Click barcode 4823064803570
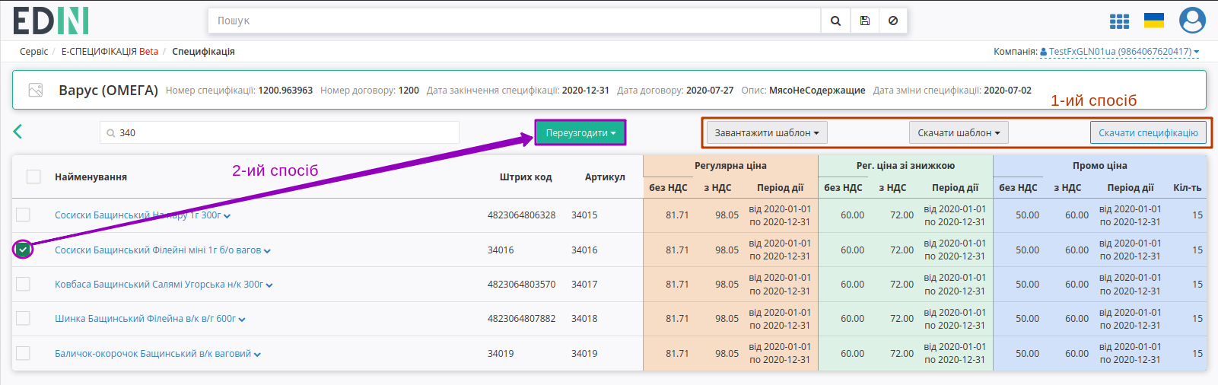This screenshot has height=385, width=1218. [521, 284]
